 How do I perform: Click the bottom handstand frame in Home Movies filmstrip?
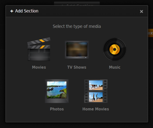click(96, 97)
